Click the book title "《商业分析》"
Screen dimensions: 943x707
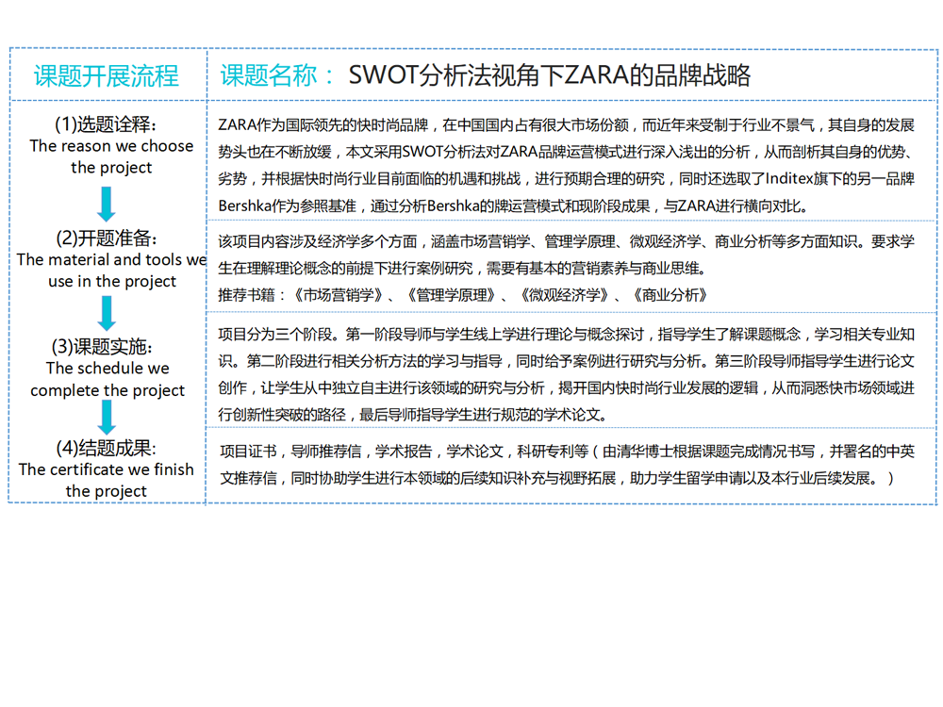670,295
